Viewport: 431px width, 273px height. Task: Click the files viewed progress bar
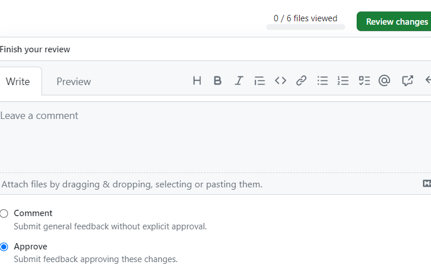tap(305, 27)
